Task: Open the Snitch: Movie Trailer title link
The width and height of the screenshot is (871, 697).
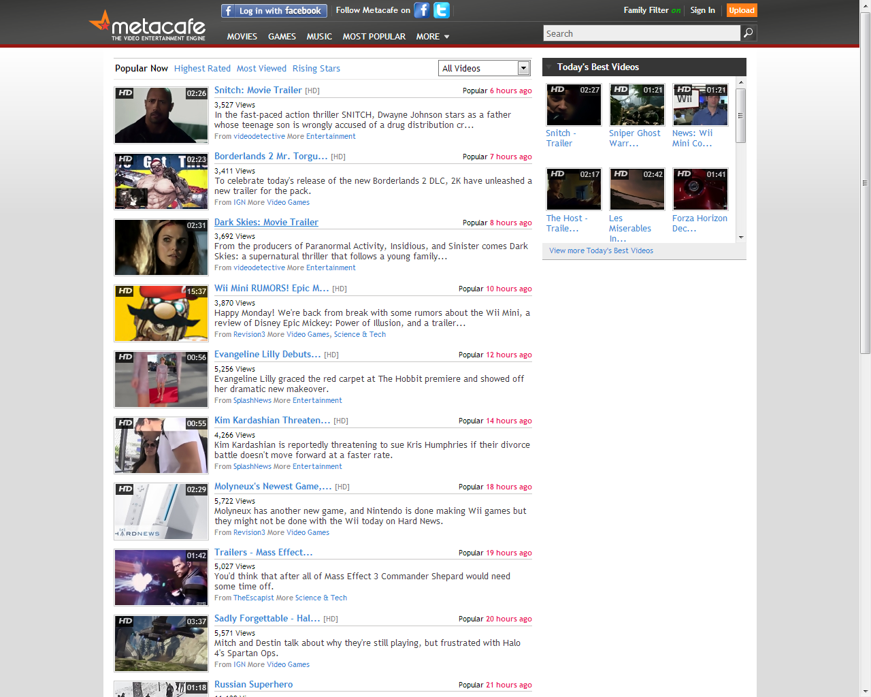Action: coord(258,90)
